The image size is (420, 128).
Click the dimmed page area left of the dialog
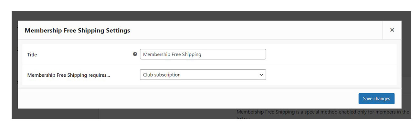(15, 64)
